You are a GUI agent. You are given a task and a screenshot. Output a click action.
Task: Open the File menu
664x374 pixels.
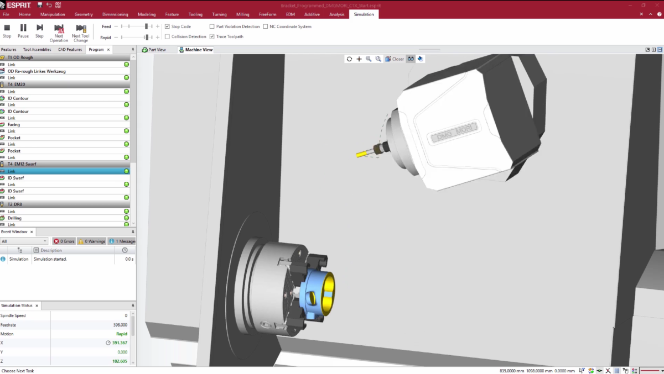pos(6,14)
